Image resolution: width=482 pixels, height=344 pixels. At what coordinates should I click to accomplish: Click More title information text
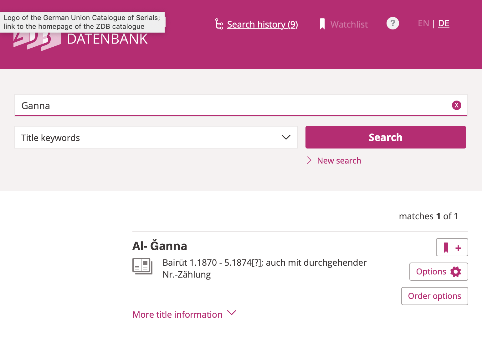tap(177, 314)
